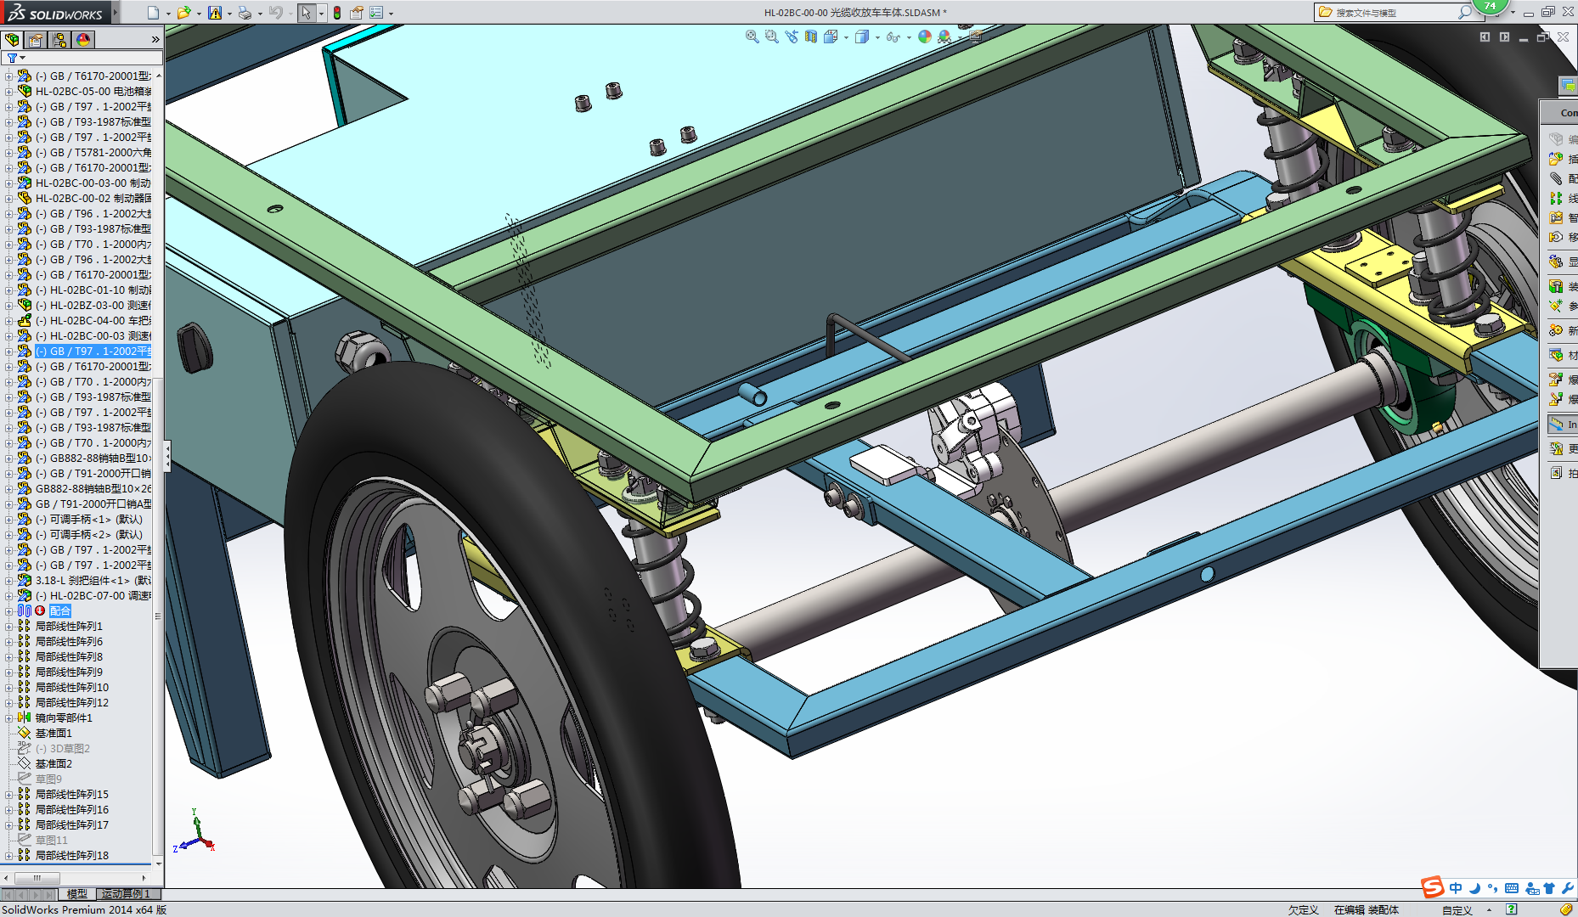1578x917 pixels.
Task: Click the Section View icon
Action: (811, 37)
